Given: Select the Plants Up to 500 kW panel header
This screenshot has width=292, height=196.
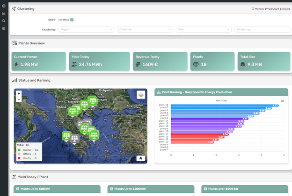Looking at the screenshot, I should [57, 189].
